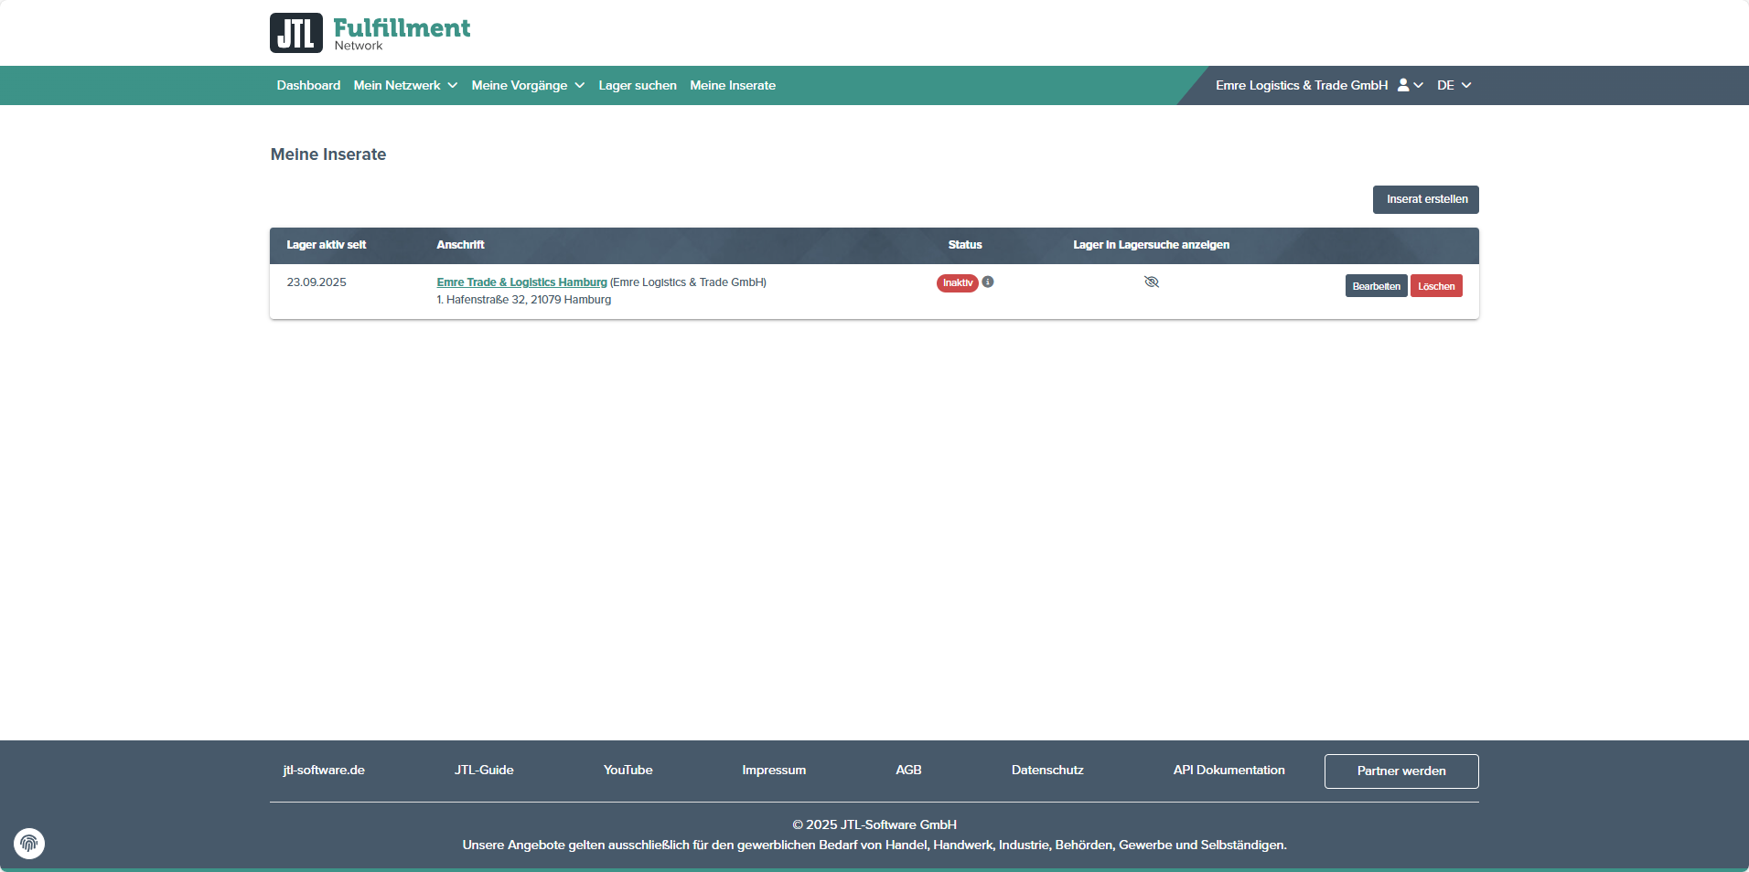Select Meine Inserate in the navbar

(x=733, y=85)
